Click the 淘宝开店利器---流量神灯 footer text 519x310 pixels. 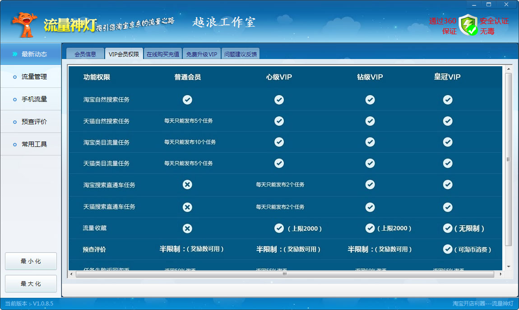point(483,303)
